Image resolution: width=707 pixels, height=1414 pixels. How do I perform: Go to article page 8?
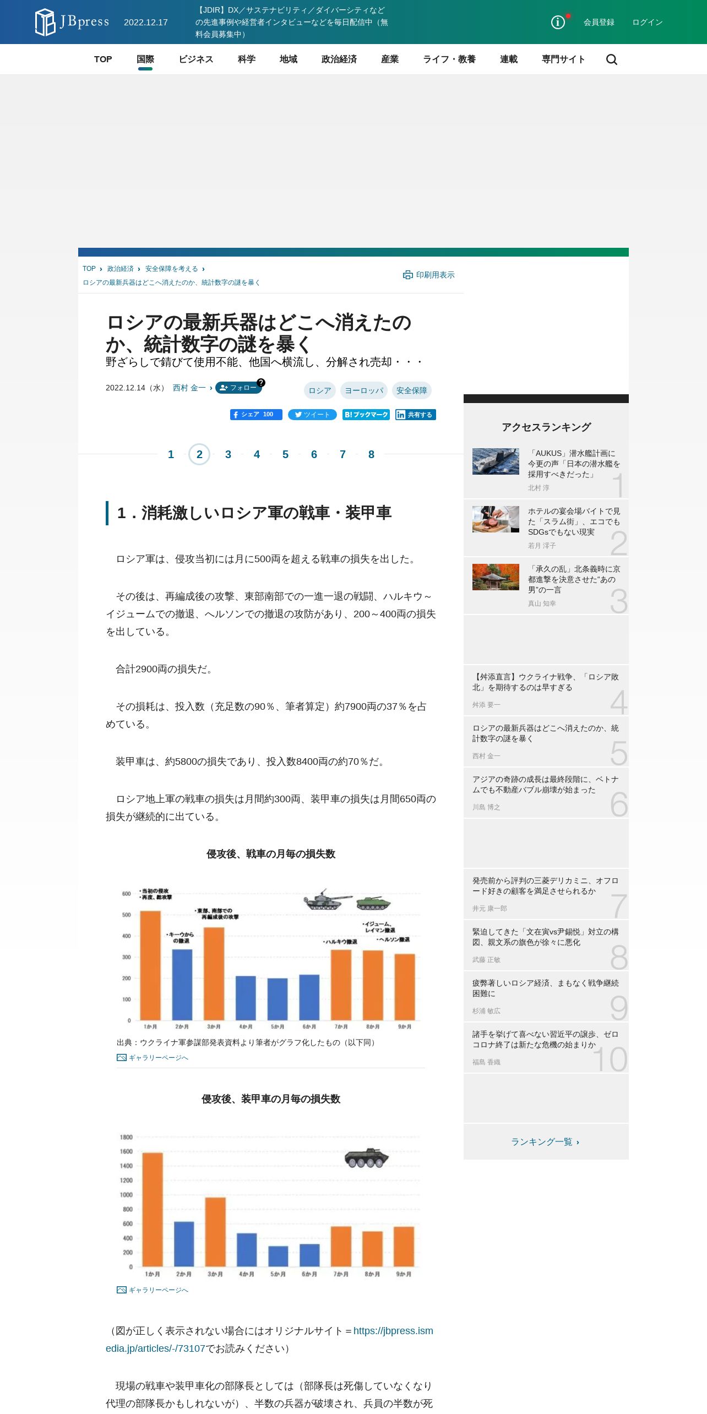371,454
